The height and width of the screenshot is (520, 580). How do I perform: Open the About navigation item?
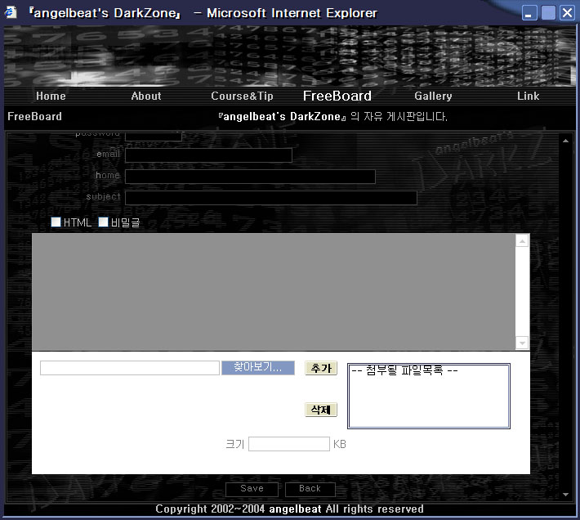tap(146, 96)
